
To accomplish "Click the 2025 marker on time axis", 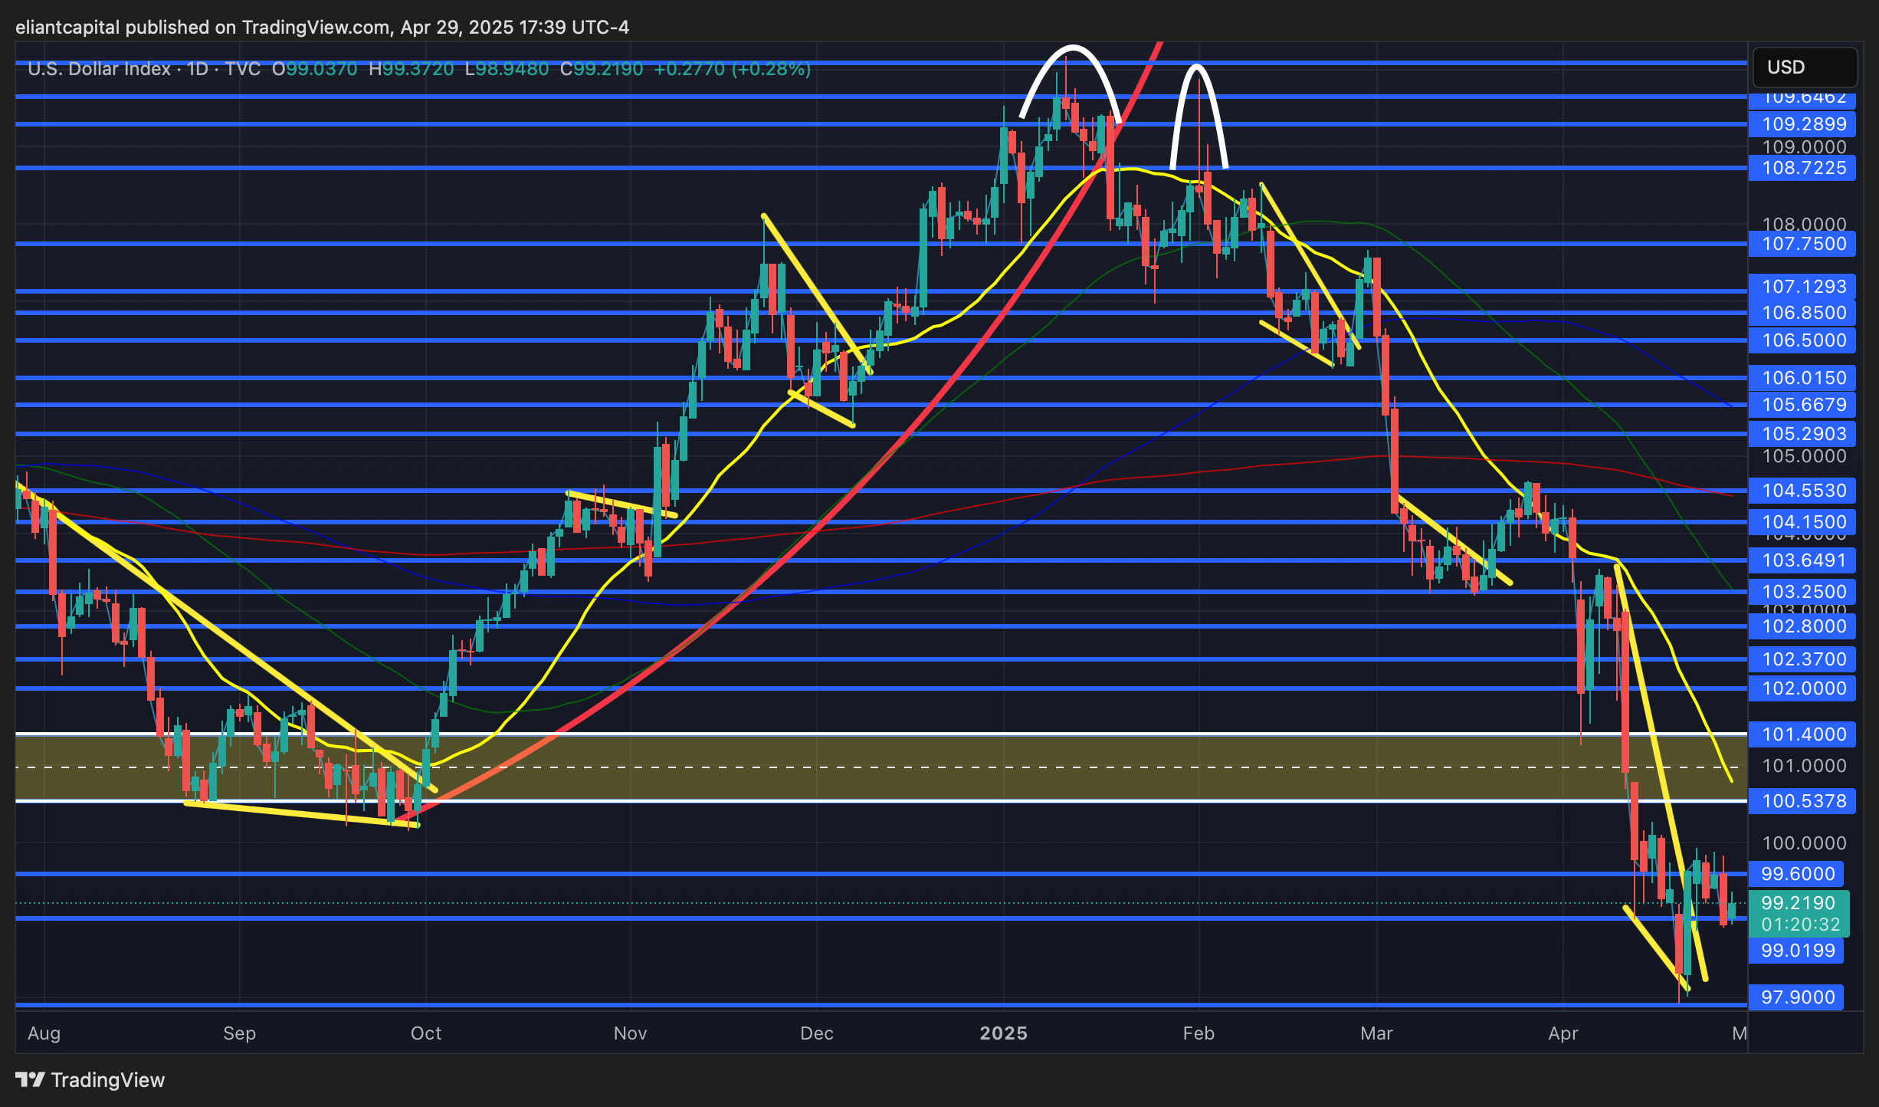I will tap(1003, 1033).
